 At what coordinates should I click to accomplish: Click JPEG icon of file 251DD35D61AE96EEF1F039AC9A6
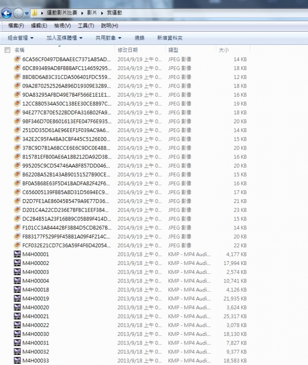coord(17,130)
